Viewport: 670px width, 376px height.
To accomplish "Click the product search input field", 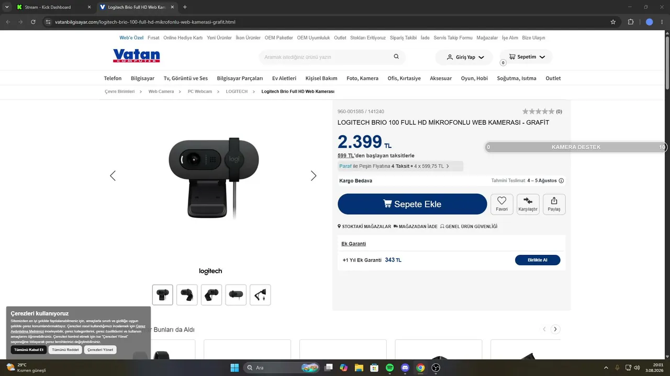I will point(327,57).
